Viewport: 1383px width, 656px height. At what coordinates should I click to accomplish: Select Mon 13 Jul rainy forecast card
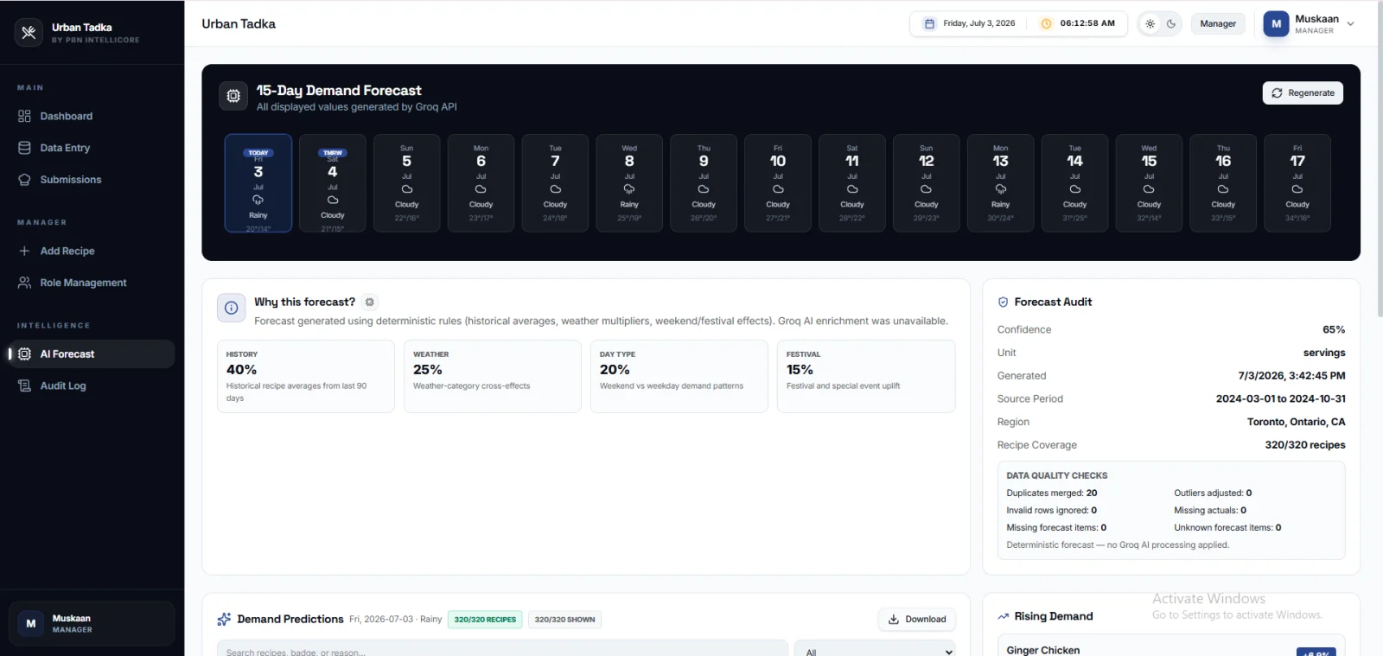(x=1001, y=183)
